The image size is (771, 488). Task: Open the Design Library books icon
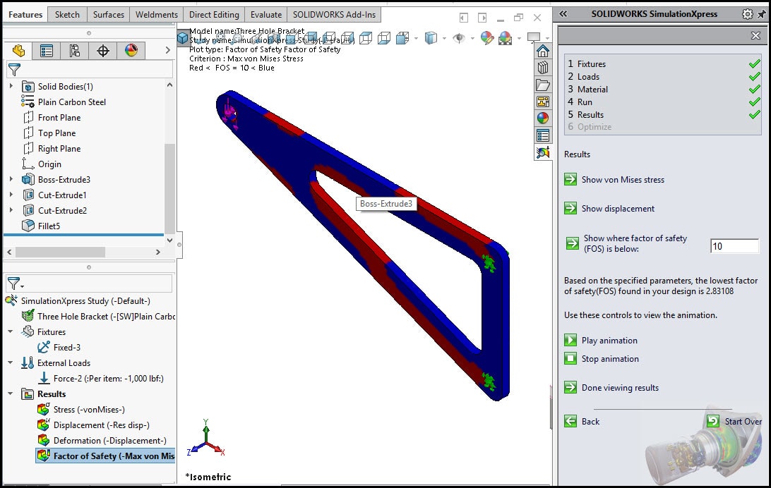(543, 68)
